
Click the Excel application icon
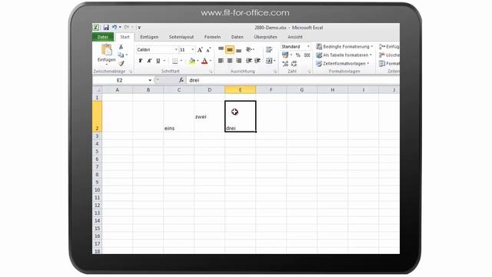point(96,28)
